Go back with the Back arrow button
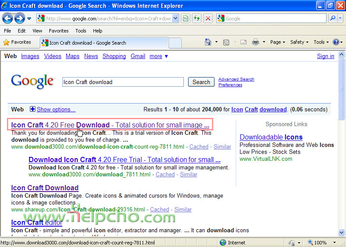The image size is (346, 247). pyautogui.click(x=7, y=19)
